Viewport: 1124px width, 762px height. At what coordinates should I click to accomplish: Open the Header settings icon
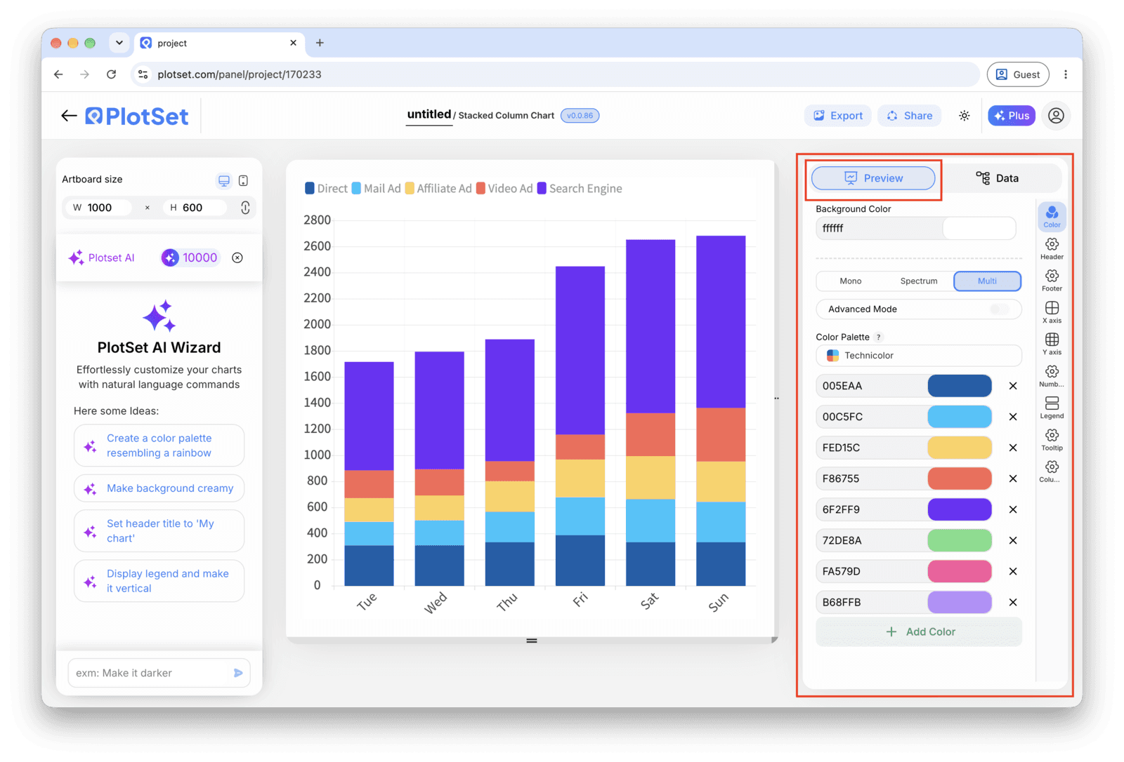[x=1052, y=248]
